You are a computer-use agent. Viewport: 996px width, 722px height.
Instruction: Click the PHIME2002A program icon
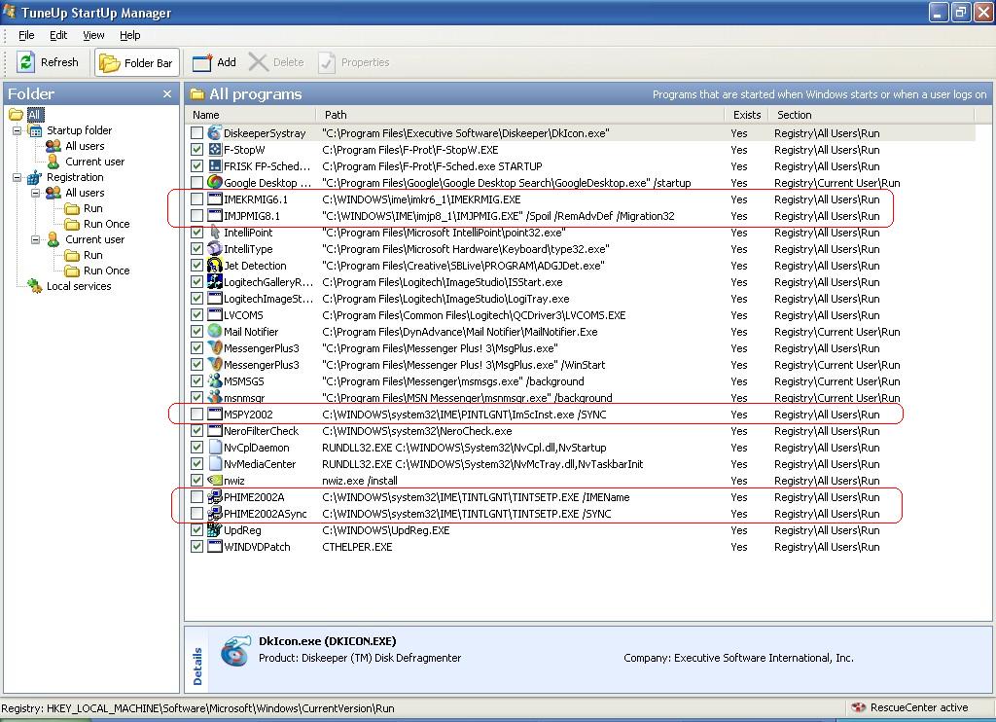[215, 497]
